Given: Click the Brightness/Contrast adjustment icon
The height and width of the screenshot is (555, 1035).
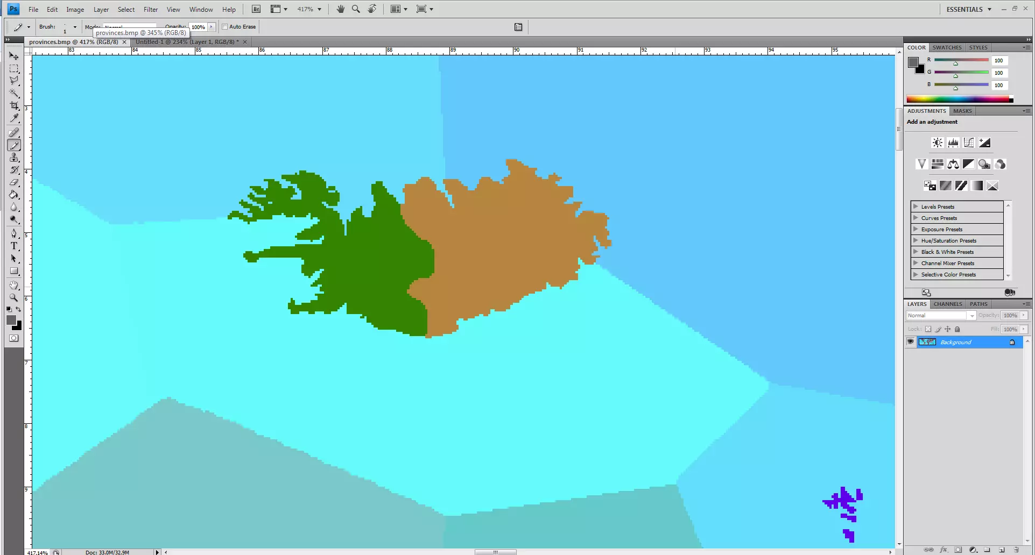Looking at the screenshot, I should click(937, 143).
